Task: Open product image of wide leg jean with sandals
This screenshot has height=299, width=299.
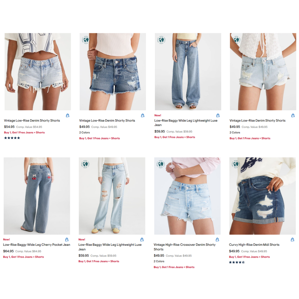Action: click(188, 72)
